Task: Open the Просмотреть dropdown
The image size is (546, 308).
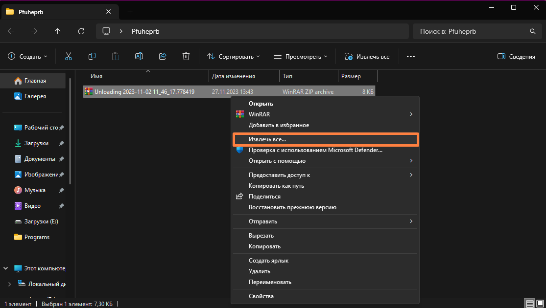Action: [x=301, y=56]
